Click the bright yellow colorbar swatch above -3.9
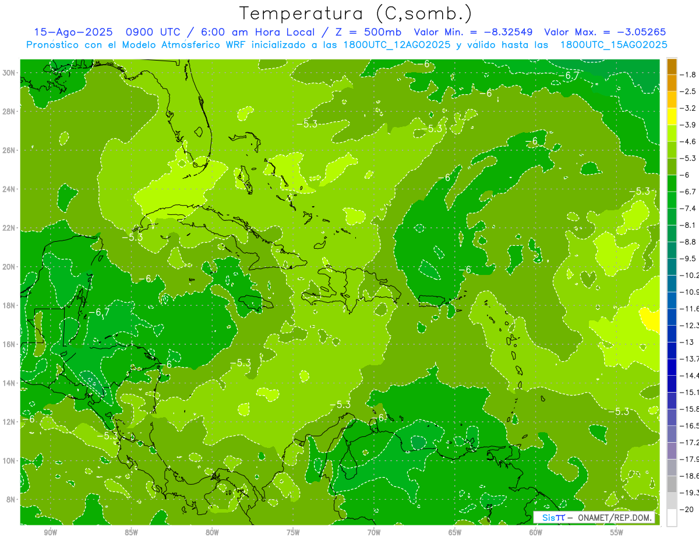Screen dimensions: 699x540 click(672, 117)
